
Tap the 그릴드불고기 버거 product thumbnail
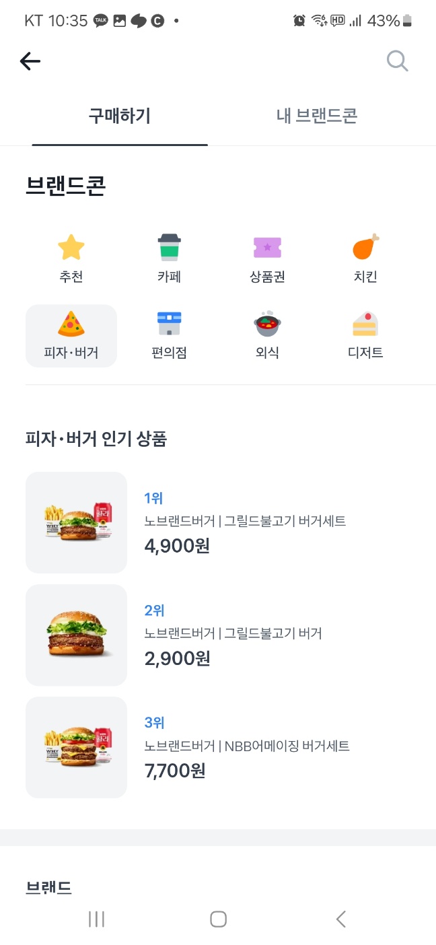click(x=75, y=634)
